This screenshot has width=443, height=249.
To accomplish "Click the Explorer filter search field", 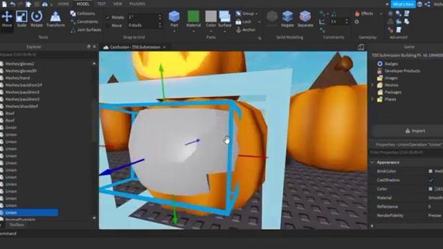I will coord(48,55).
